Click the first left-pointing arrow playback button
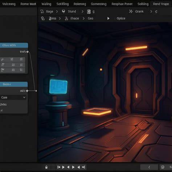Screen dimensions: 172x172 [x=68, y=167]
